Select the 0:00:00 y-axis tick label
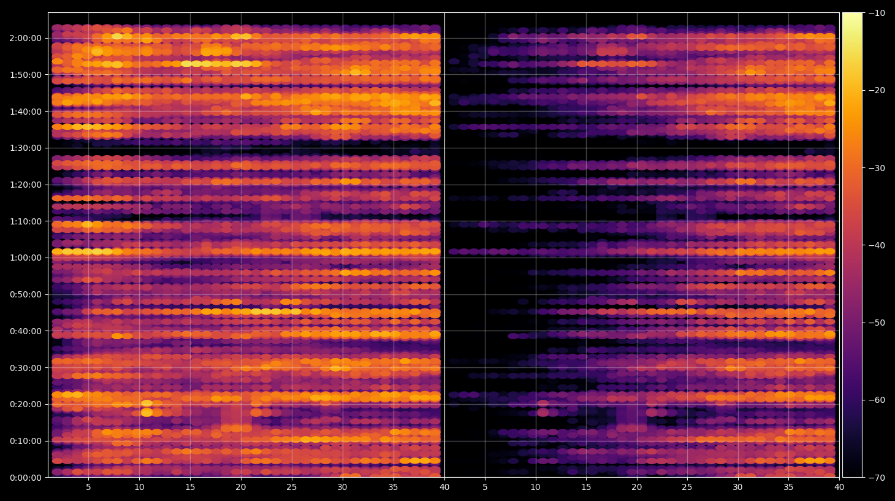 [26, 478]
